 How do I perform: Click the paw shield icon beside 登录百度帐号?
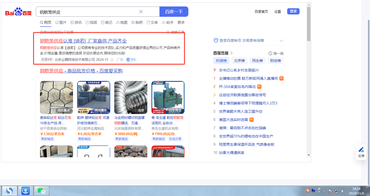point(216,40)
